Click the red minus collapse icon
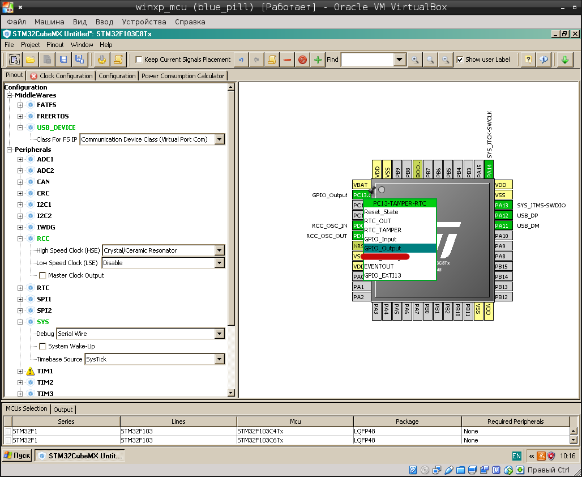This screenshot has height=477, width=582. pos(287,59)
